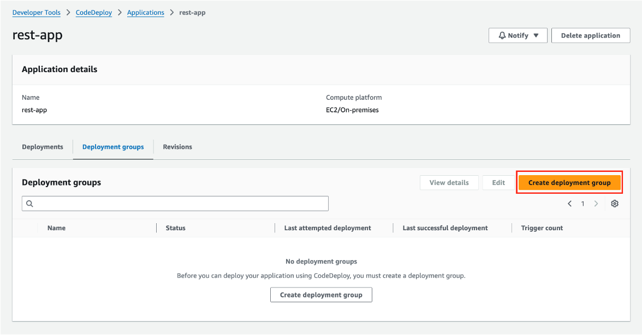Click the Status column header
The width and height of the screenshot is (642, 335).
coord(176,228)
